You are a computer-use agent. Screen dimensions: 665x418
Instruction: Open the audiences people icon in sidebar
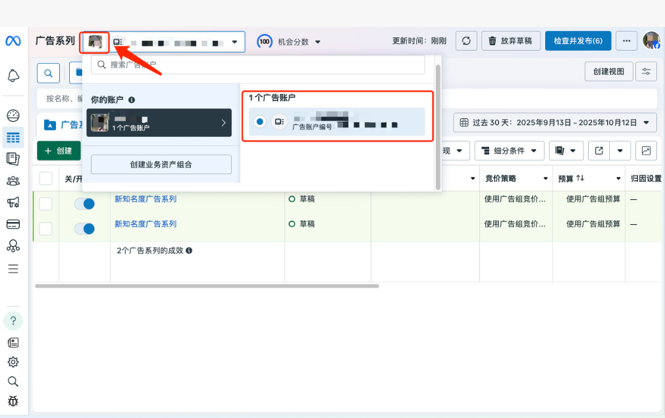click(x=13, y=181)
